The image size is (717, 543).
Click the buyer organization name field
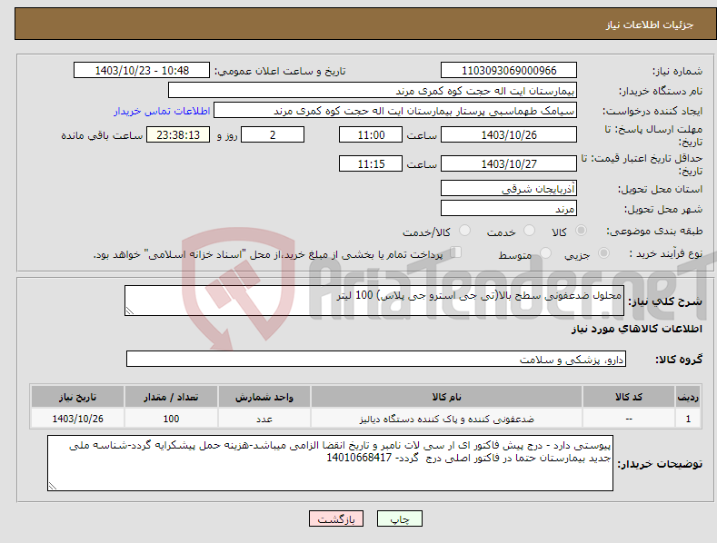[373, 91]
